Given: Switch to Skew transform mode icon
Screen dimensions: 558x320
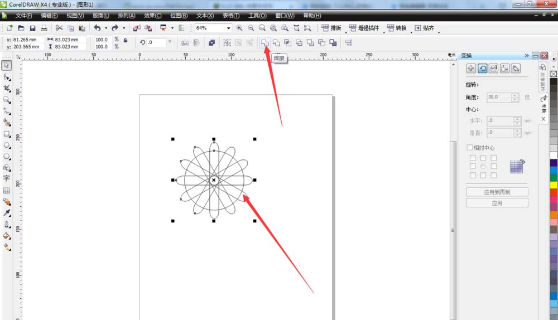Looking at the screenshot, I should (516, 68).
